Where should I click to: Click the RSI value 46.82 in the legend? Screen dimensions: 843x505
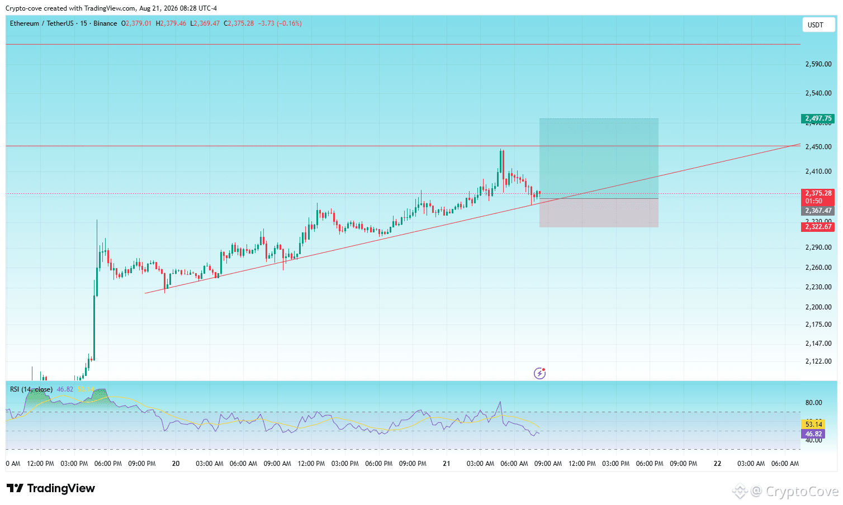(65, 389)
